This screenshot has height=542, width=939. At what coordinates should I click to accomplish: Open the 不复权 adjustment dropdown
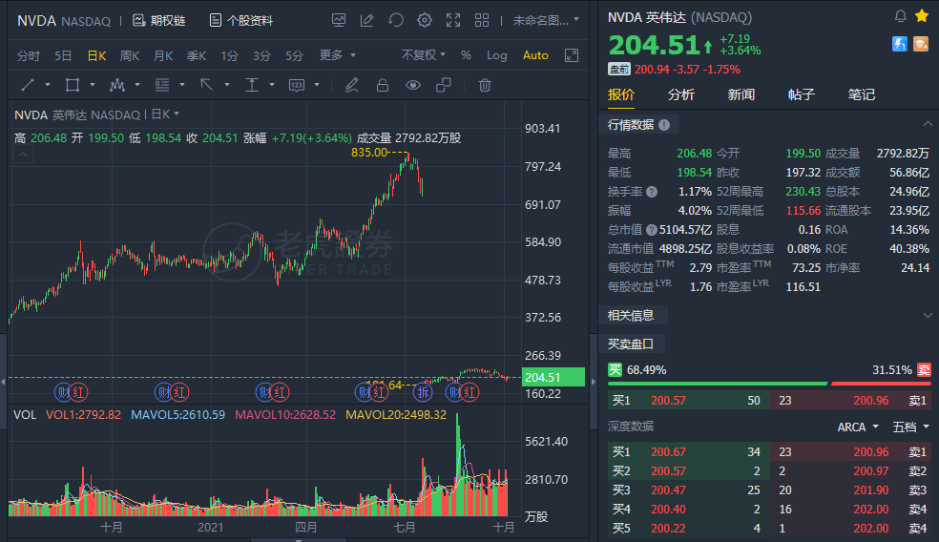coord(424,55)
